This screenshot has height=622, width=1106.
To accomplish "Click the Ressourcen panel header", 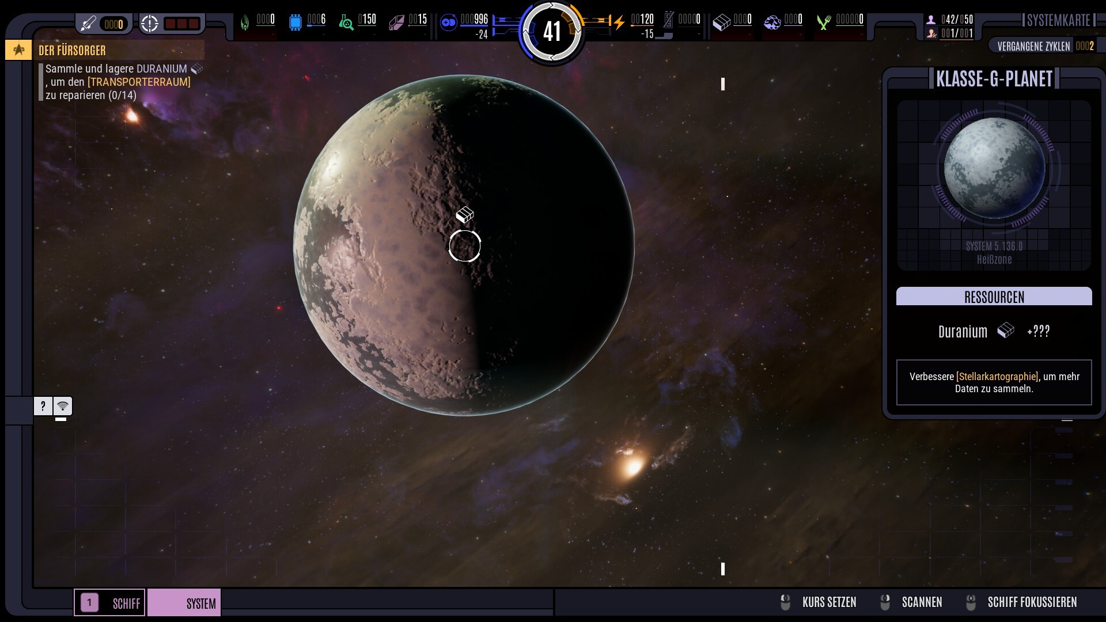I will (994, 297).
